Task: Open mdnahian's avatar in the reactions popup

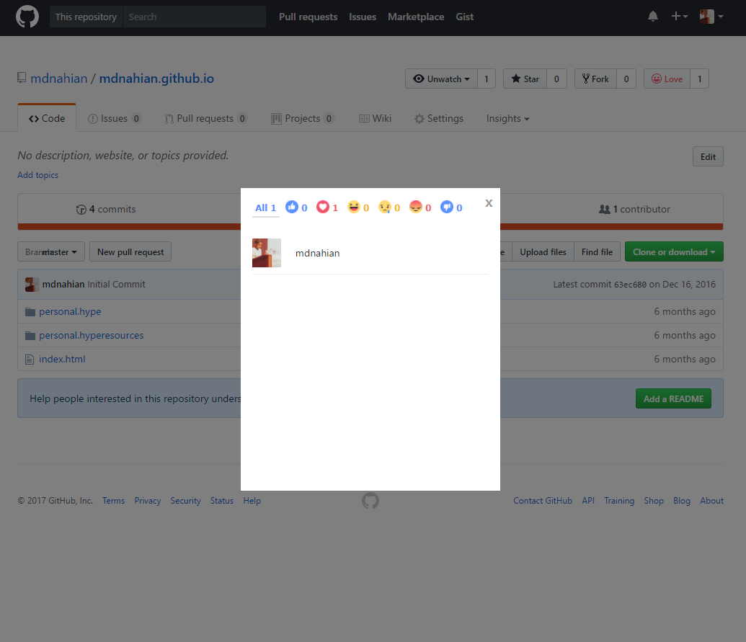Action: coord(267,253)
